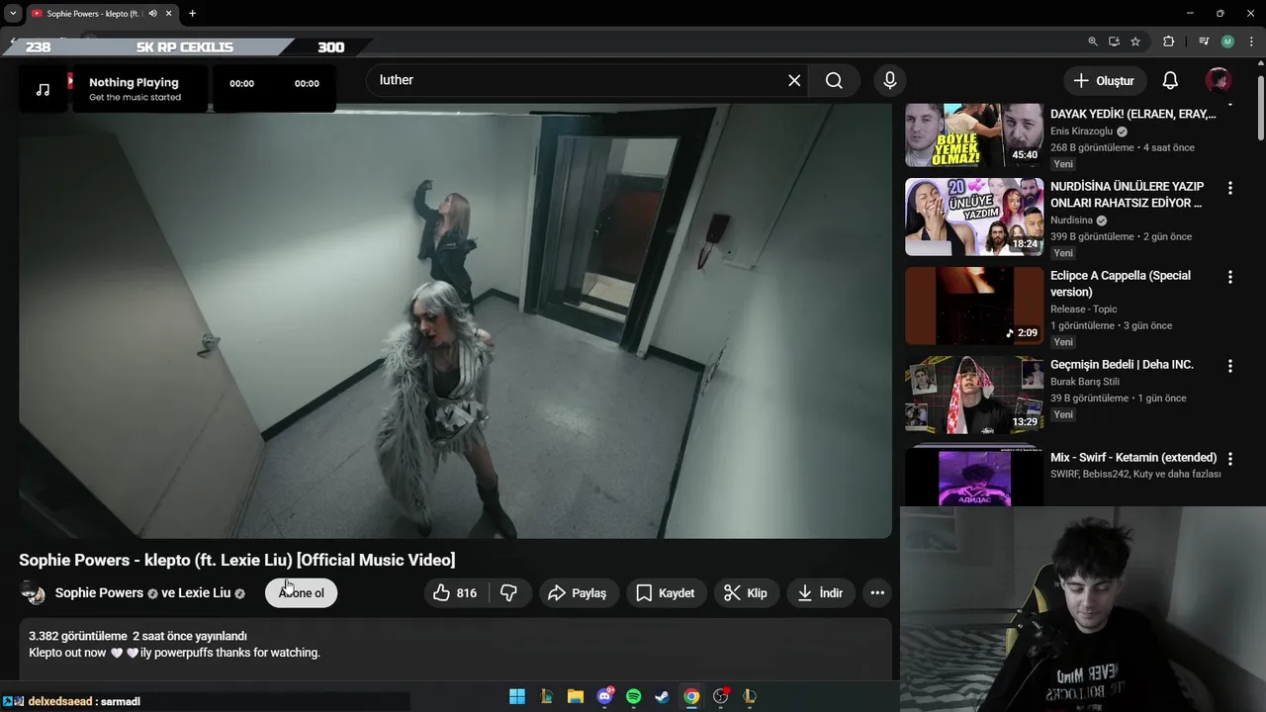1266x712 pixels.
Task: Open the NURDİSİNA ÜNLÜLERE YAZIP video thumbnail
Action: coord(974,217)
